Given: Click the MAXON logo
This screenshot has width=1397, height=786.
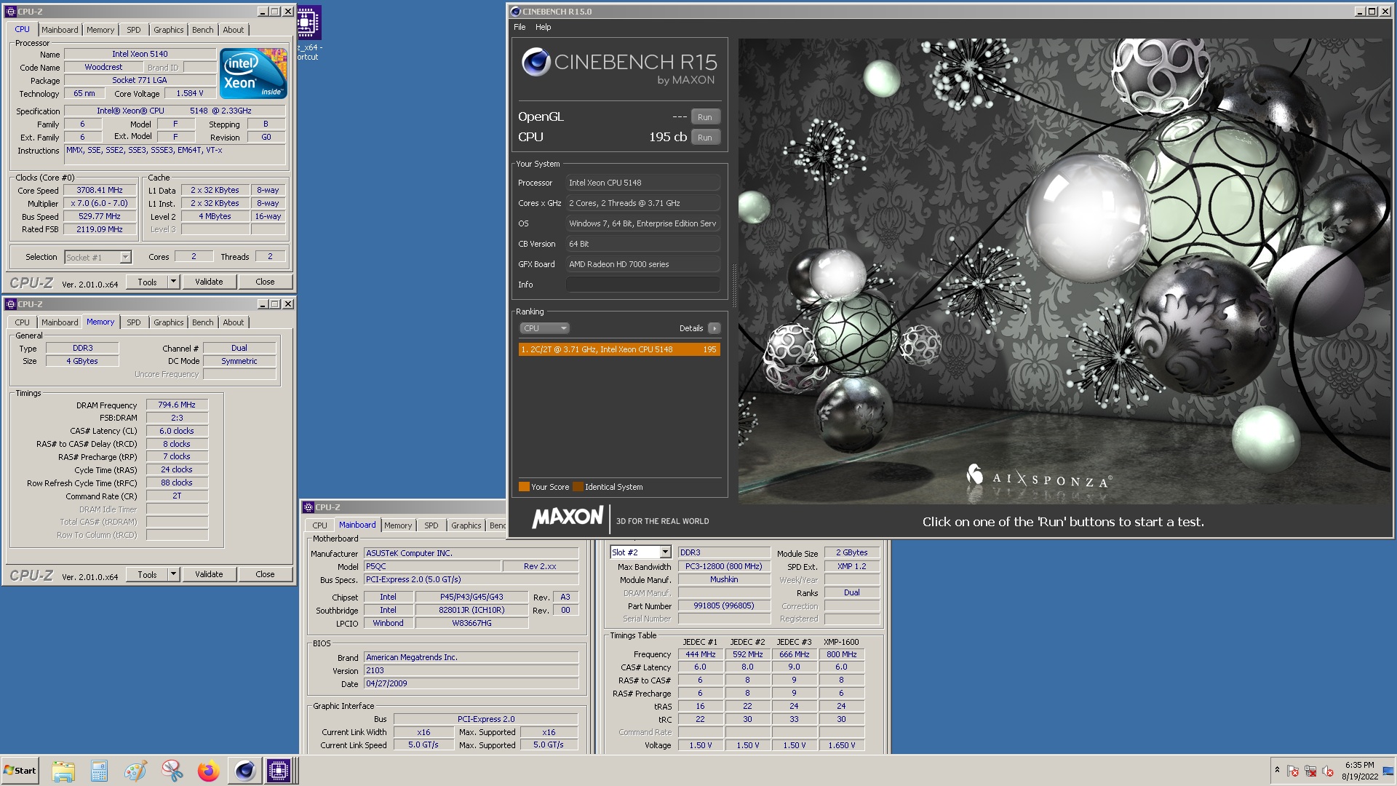Looking at the screenshot, I should click(x=568, y=517).
